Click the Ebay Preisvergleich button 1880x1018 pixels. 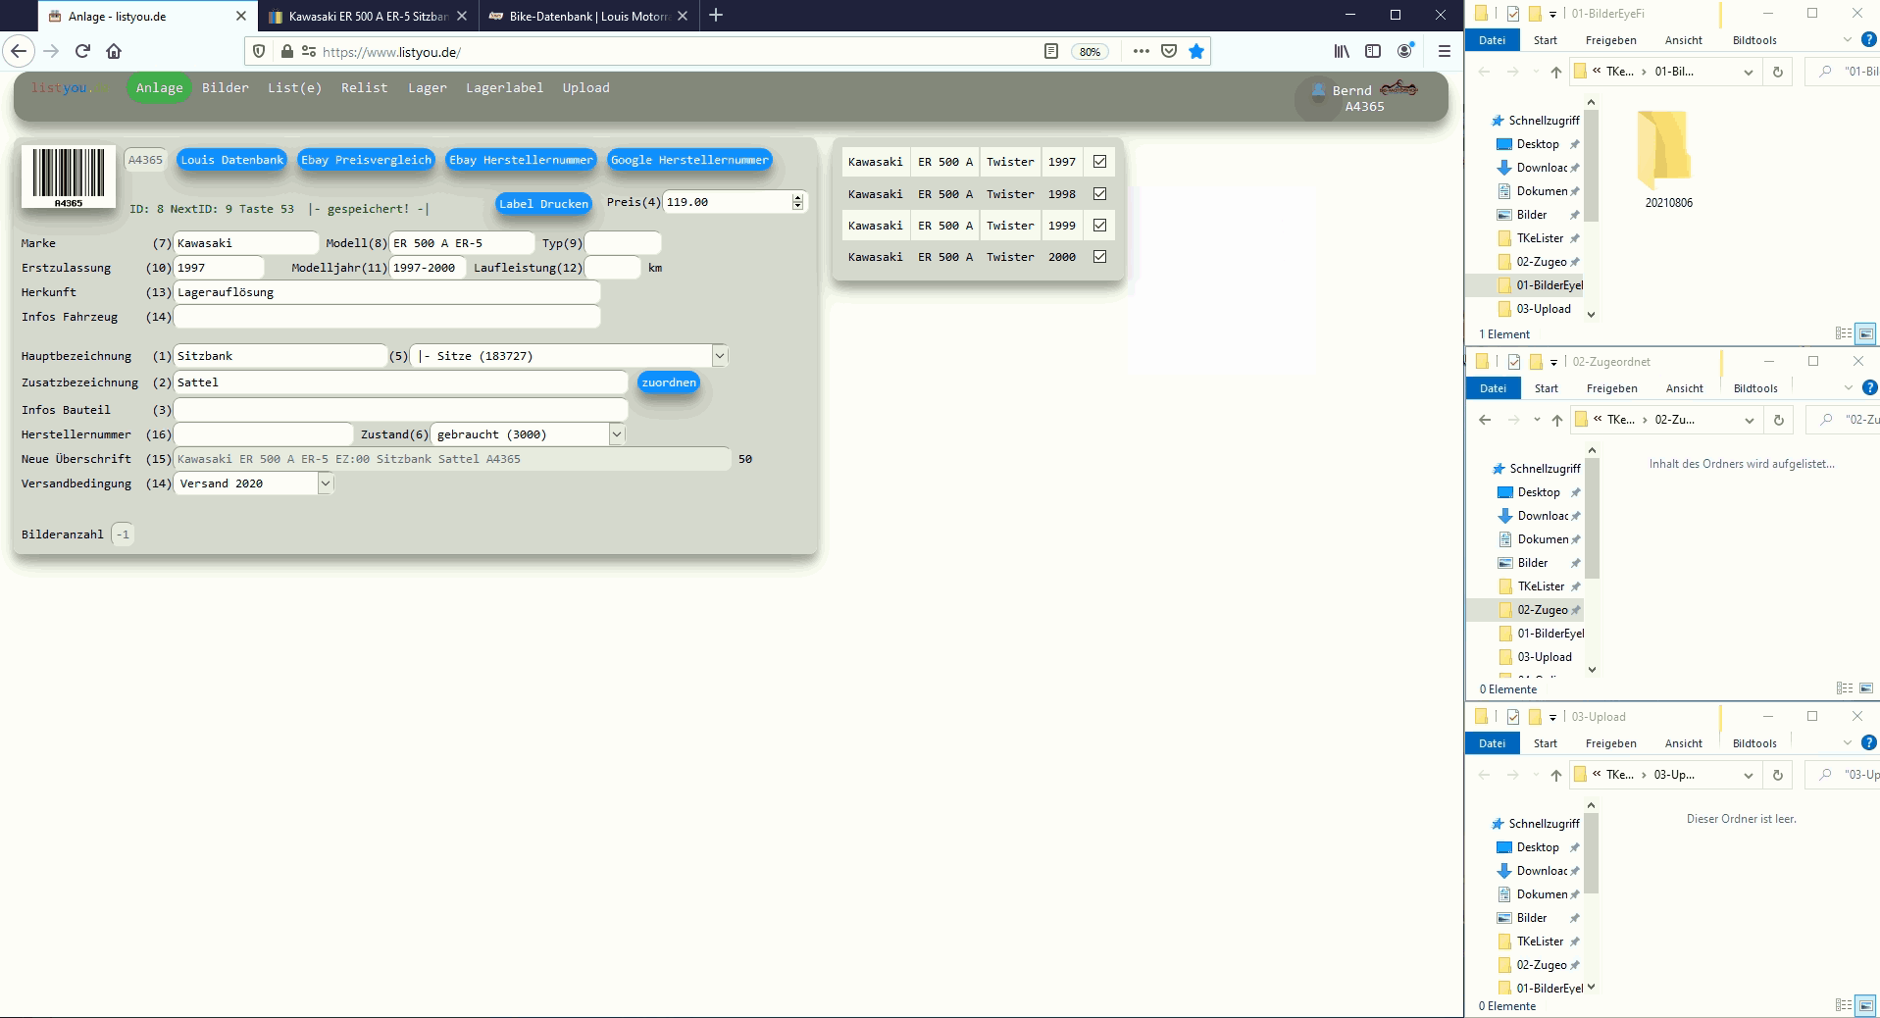(x=366, y=160)
